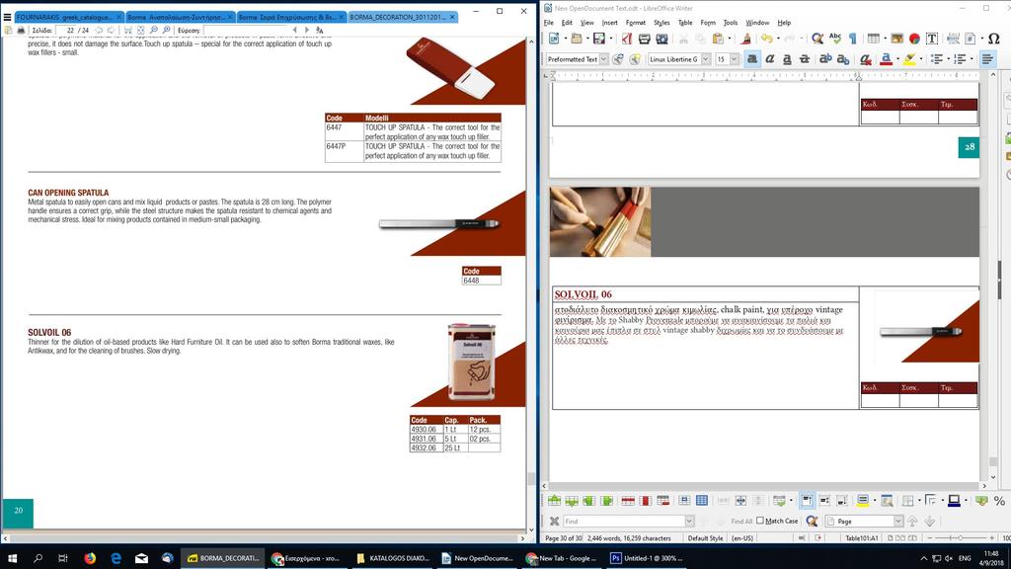Run Spelling check (Abc) icon
The image size is (1011, 569).
tap(835, 40)
